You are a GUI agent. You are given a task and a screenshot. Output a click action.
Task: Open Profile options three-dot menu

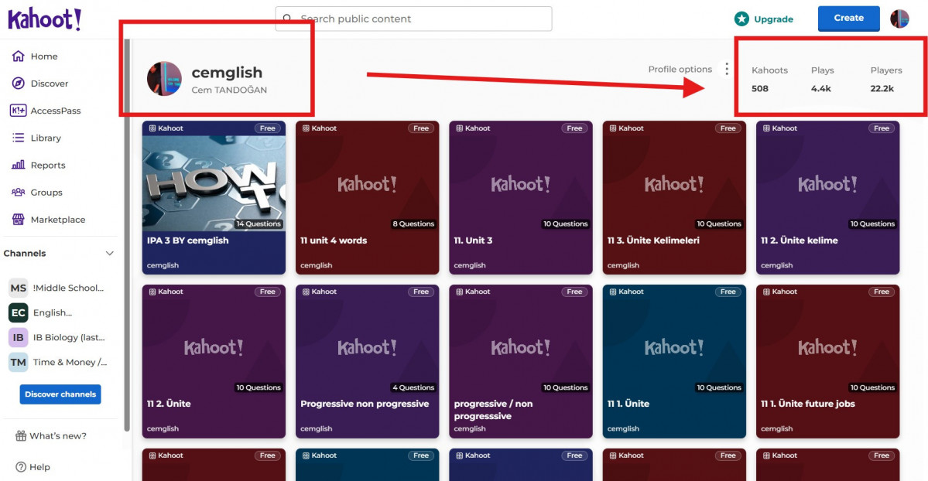click(x=726, y=70)
